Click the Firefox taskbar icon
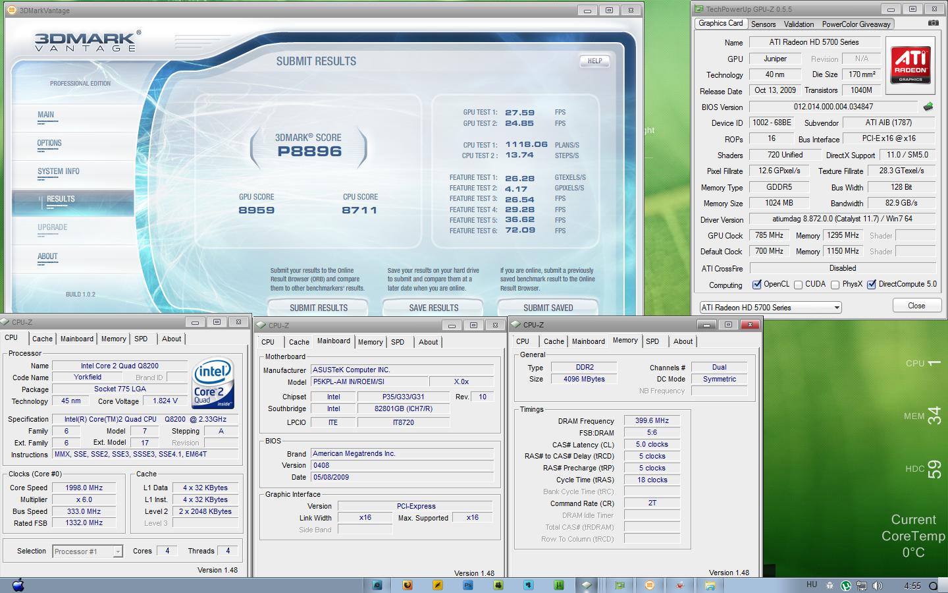Screen dimensions: 948x593 [408, 585]
